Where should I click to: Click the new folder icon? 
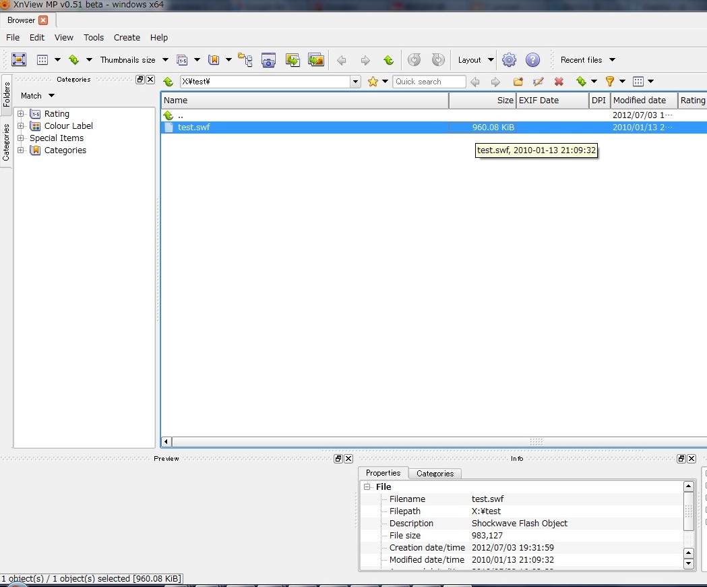(518, 82)
